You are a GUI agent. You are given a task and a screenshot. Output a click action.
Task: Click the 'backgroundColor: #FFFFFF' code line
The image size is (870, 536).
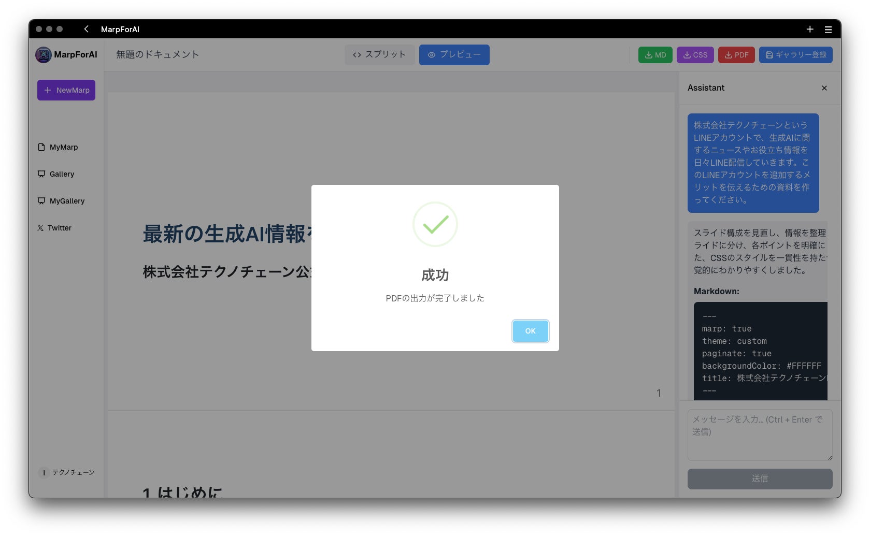[x=762, y=366]
